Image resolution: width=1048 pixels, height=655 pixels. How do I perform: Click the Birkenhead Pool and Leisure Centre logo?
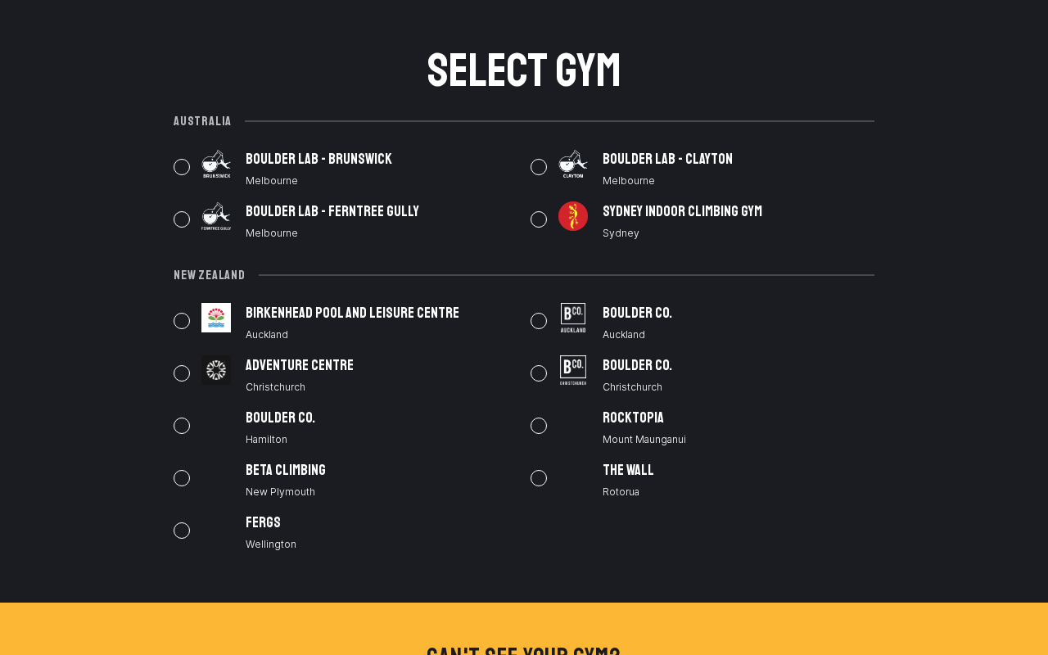[216, 318]
